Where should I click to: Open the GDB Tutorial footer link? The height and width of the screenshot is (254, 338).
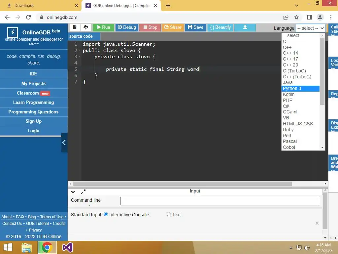[x=38, y=224]
